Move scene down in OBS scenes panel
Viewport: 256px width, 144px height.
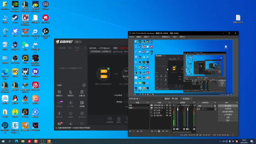(x=141, y=131)
